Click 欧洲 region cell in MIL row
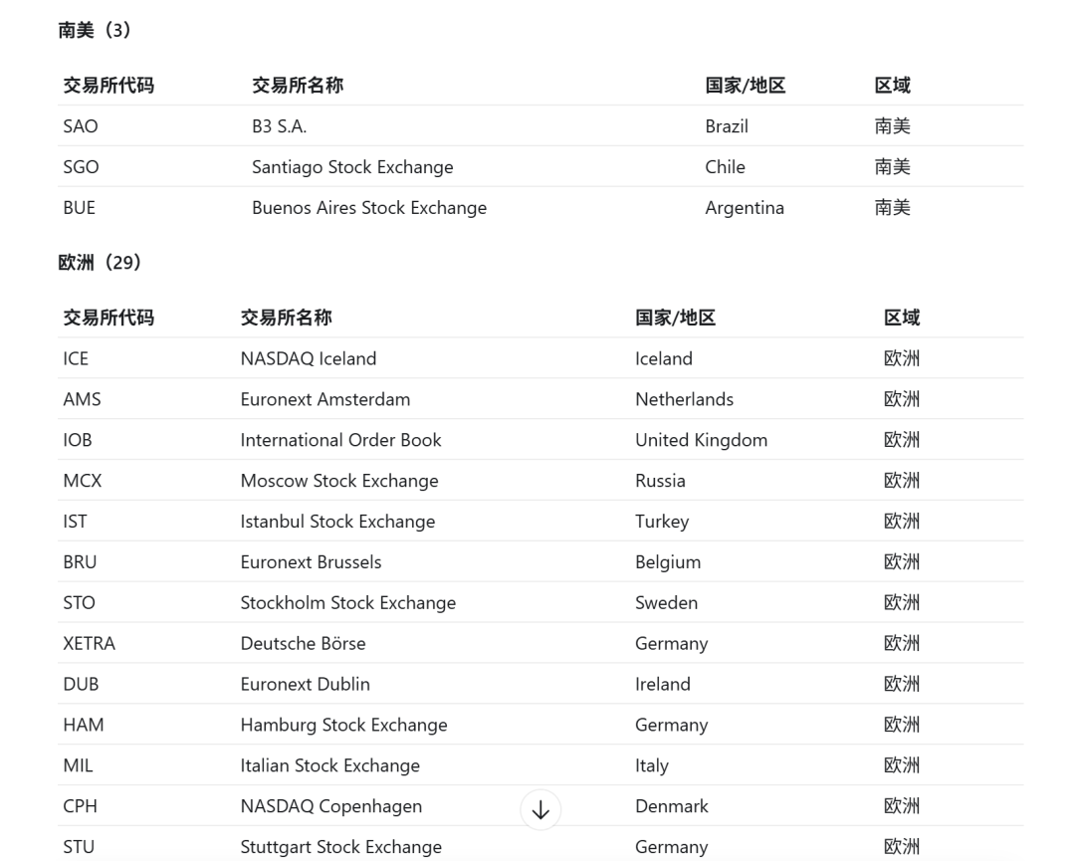 (902, 765)
